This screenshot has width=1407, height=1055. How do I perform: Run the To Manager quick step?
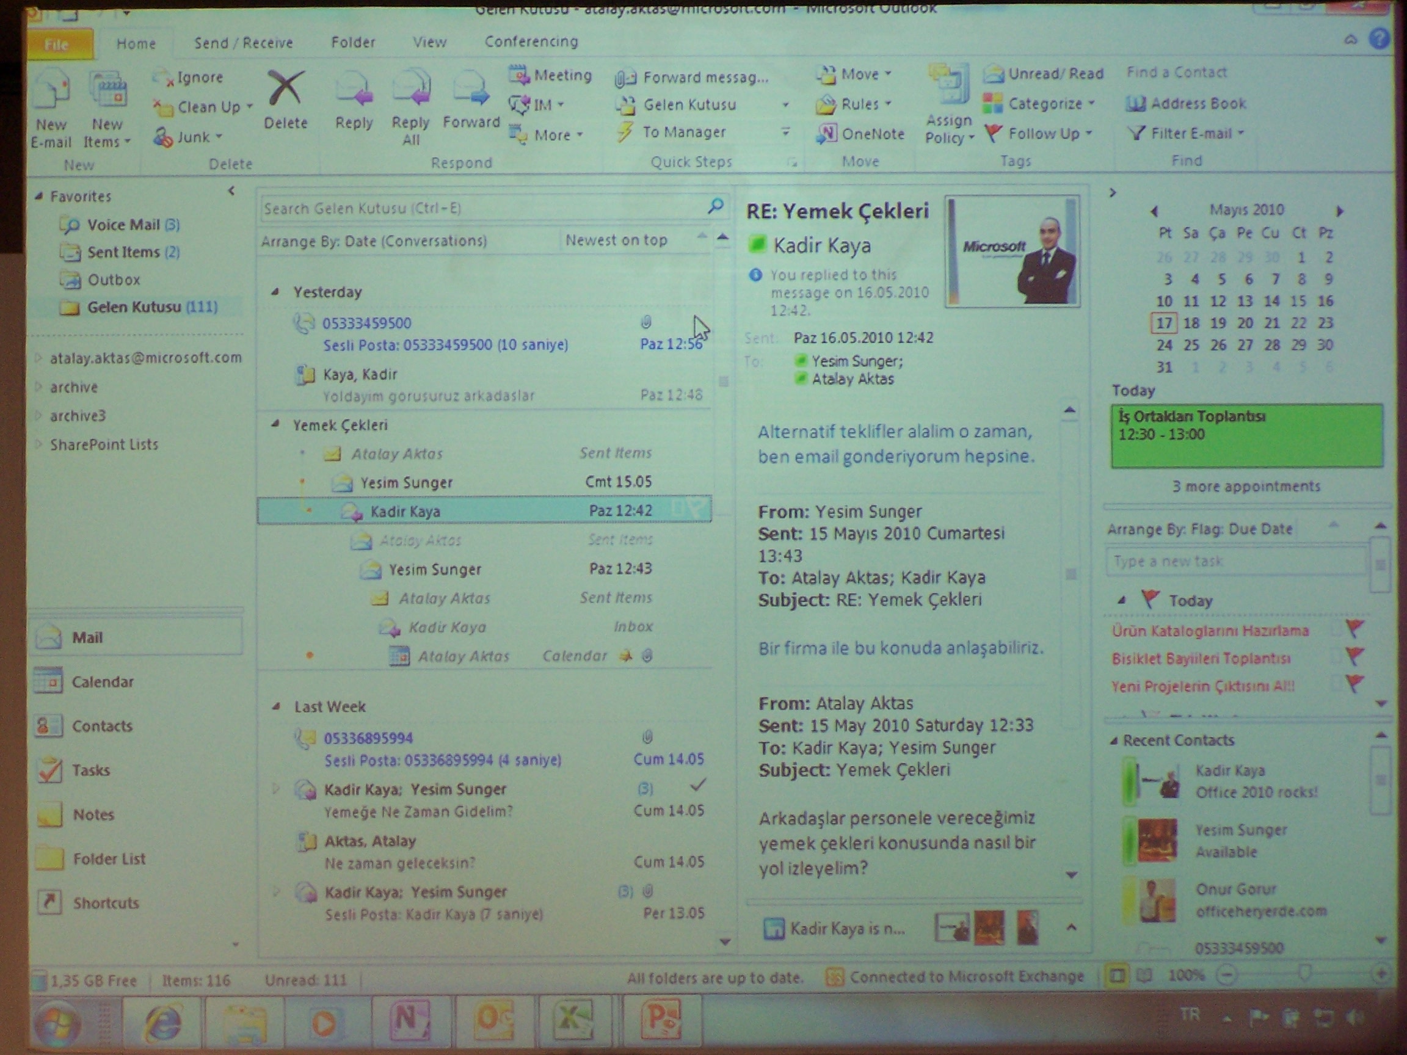pyautogui.click(x=673, y=132)
